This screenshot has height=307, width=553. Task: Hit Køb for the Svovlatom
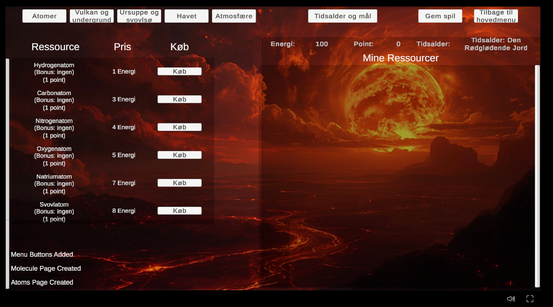point(180,211)
